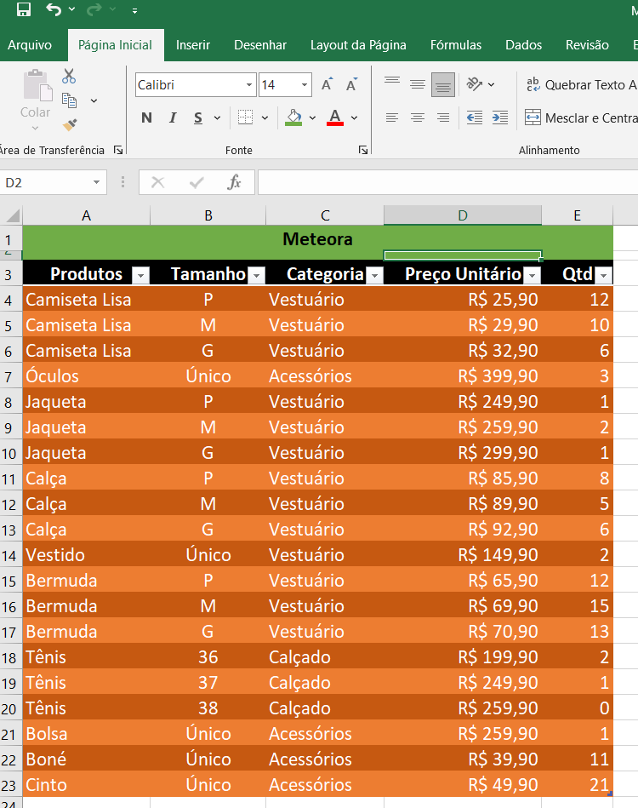The height and width of the screenshot is (808, 638).
Task: Switch to the Fórmulas tab
Action: [456, 45]
